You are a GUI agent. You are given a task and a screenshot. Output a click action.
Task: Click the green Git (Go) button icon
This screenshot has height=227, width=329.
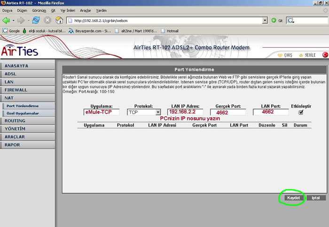[x=274, y=21]
